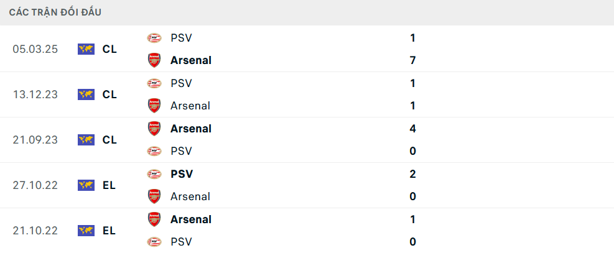
Task: Open the bold Arsenal team name on 05.03.25
Action: (x=190, y=60)
